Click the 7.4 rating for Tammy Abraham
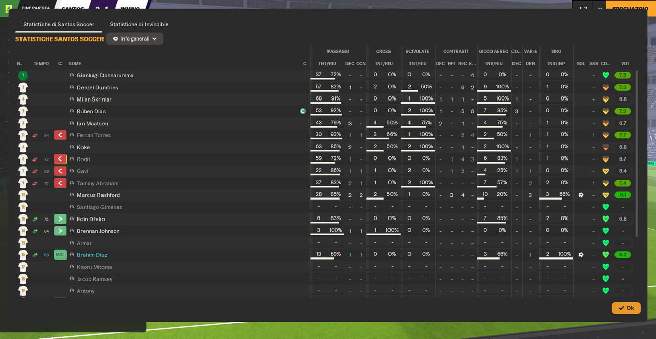 pos(623,183)
